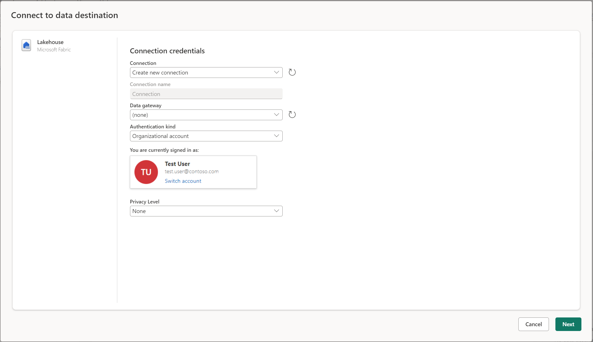The image size is (593, 342).
Task: Toggle the Data gateway selection to none
Action: (206, 114)
